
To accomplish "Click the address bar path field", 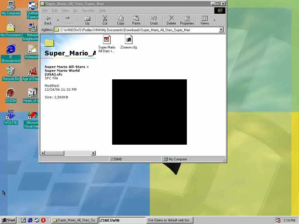I will click(137, 30).
